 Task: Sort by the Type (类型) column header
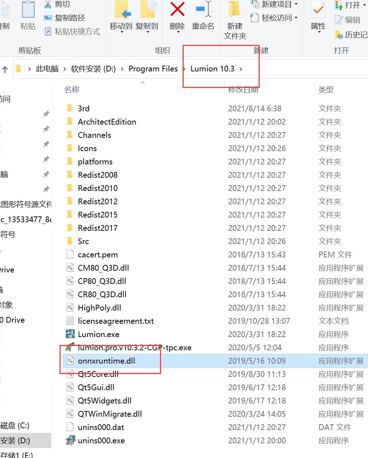click(326, 90)
